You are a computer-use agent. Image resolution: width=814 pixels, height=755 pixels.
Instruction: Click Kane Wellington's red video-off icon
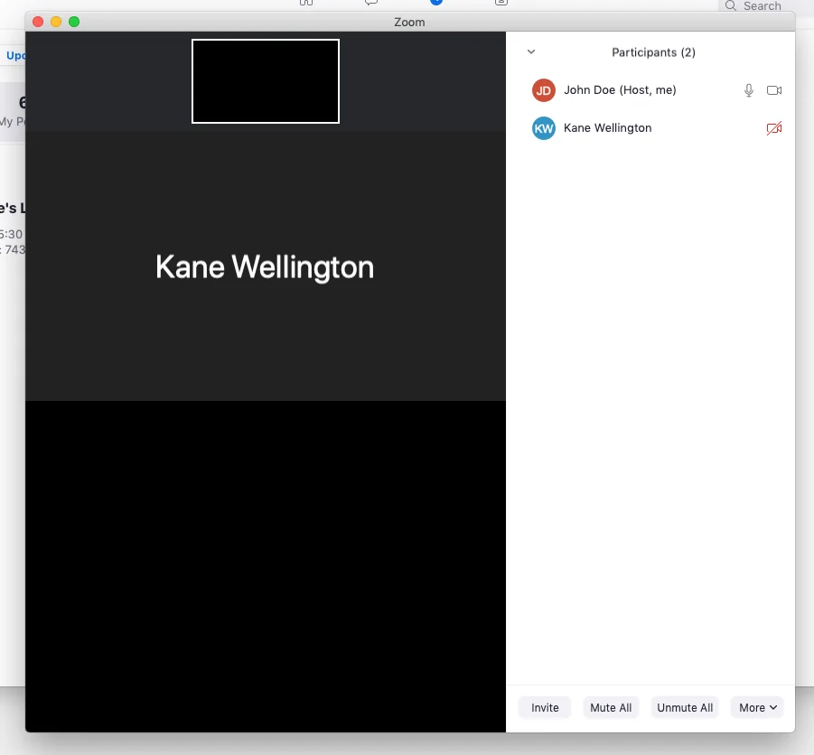tap(774, 128)
